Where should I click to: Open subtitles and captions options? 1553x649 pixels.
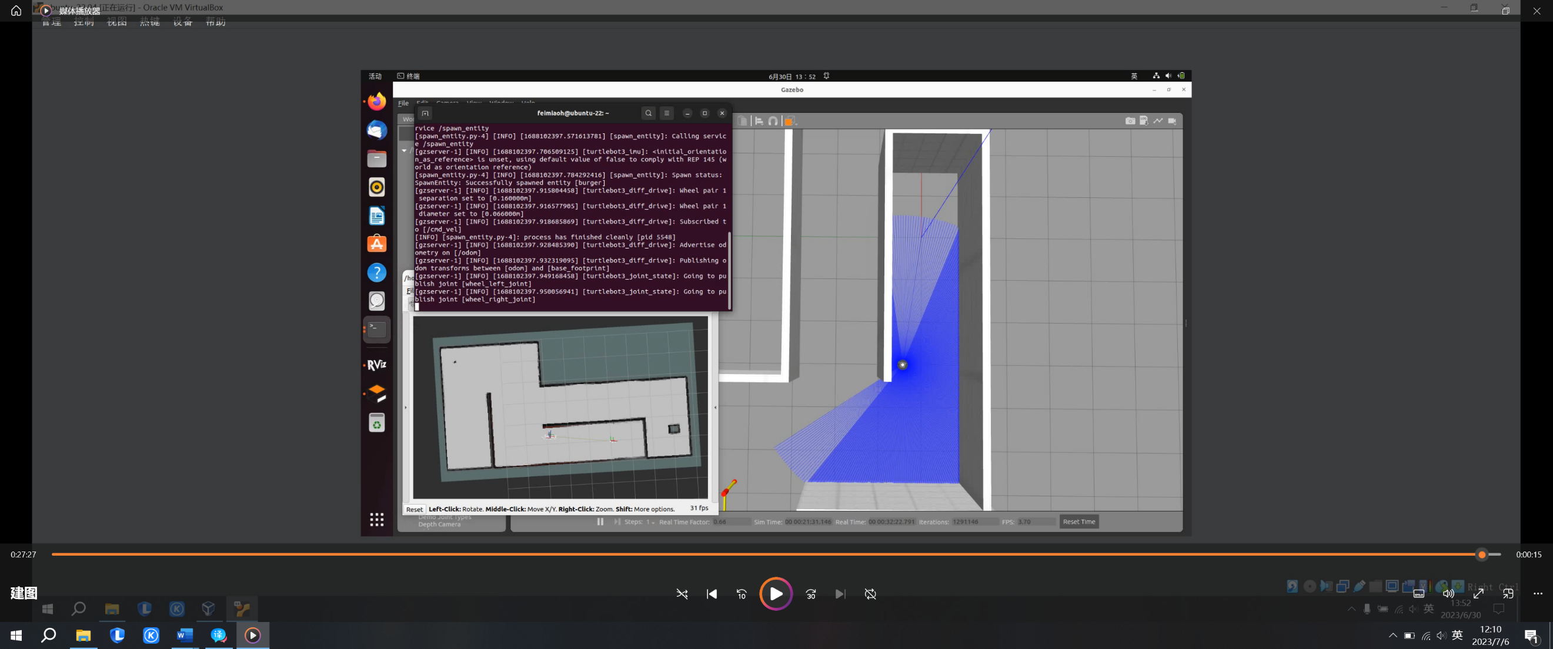click(x=1418, y=594)
